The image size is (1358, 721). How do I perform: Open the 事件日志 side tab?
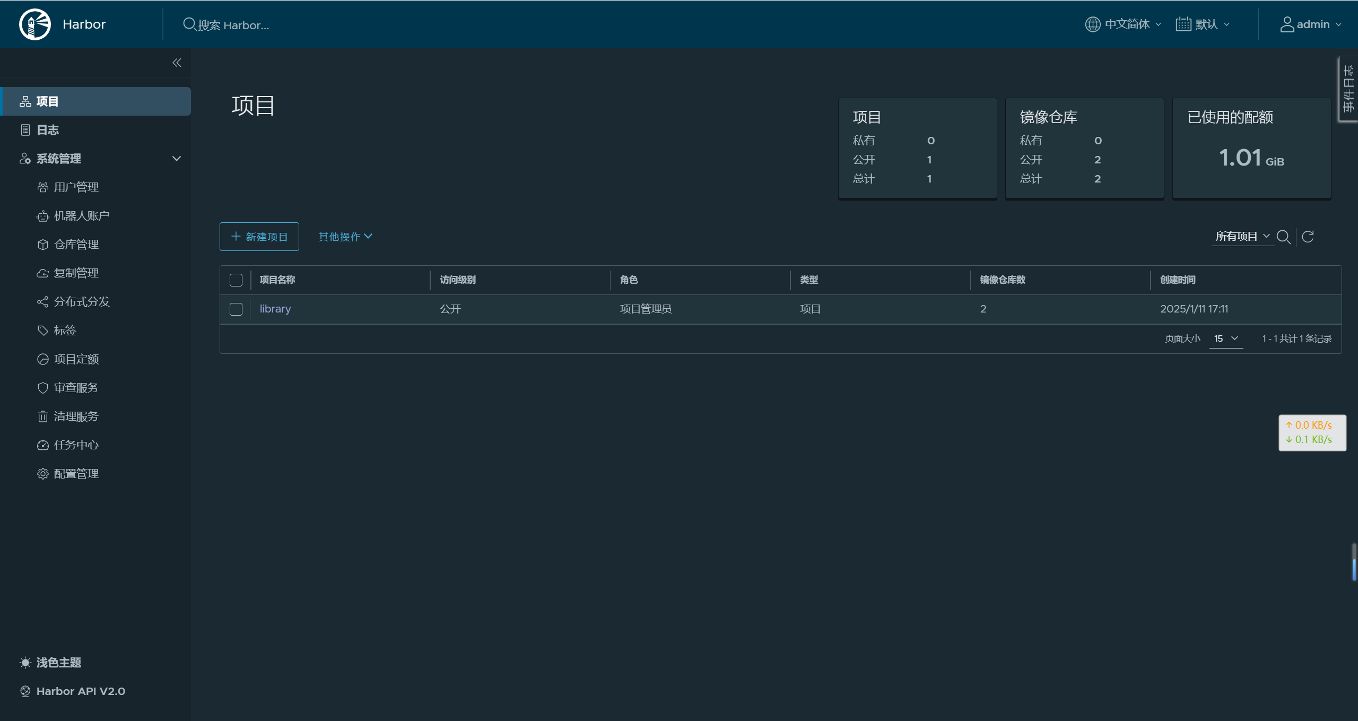tap(1348, 89)
